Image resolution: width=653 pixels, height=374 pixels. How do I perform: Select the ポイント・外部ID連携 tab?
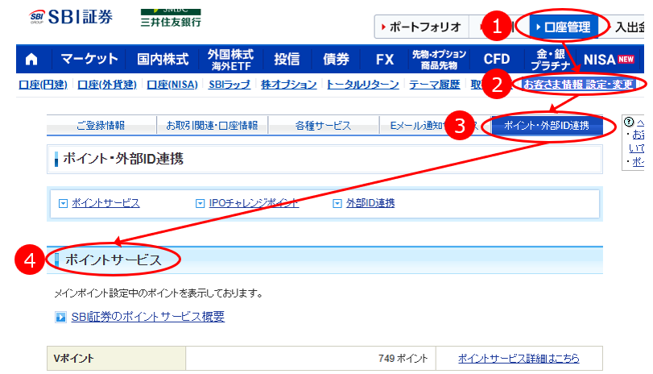pos(546,125)
